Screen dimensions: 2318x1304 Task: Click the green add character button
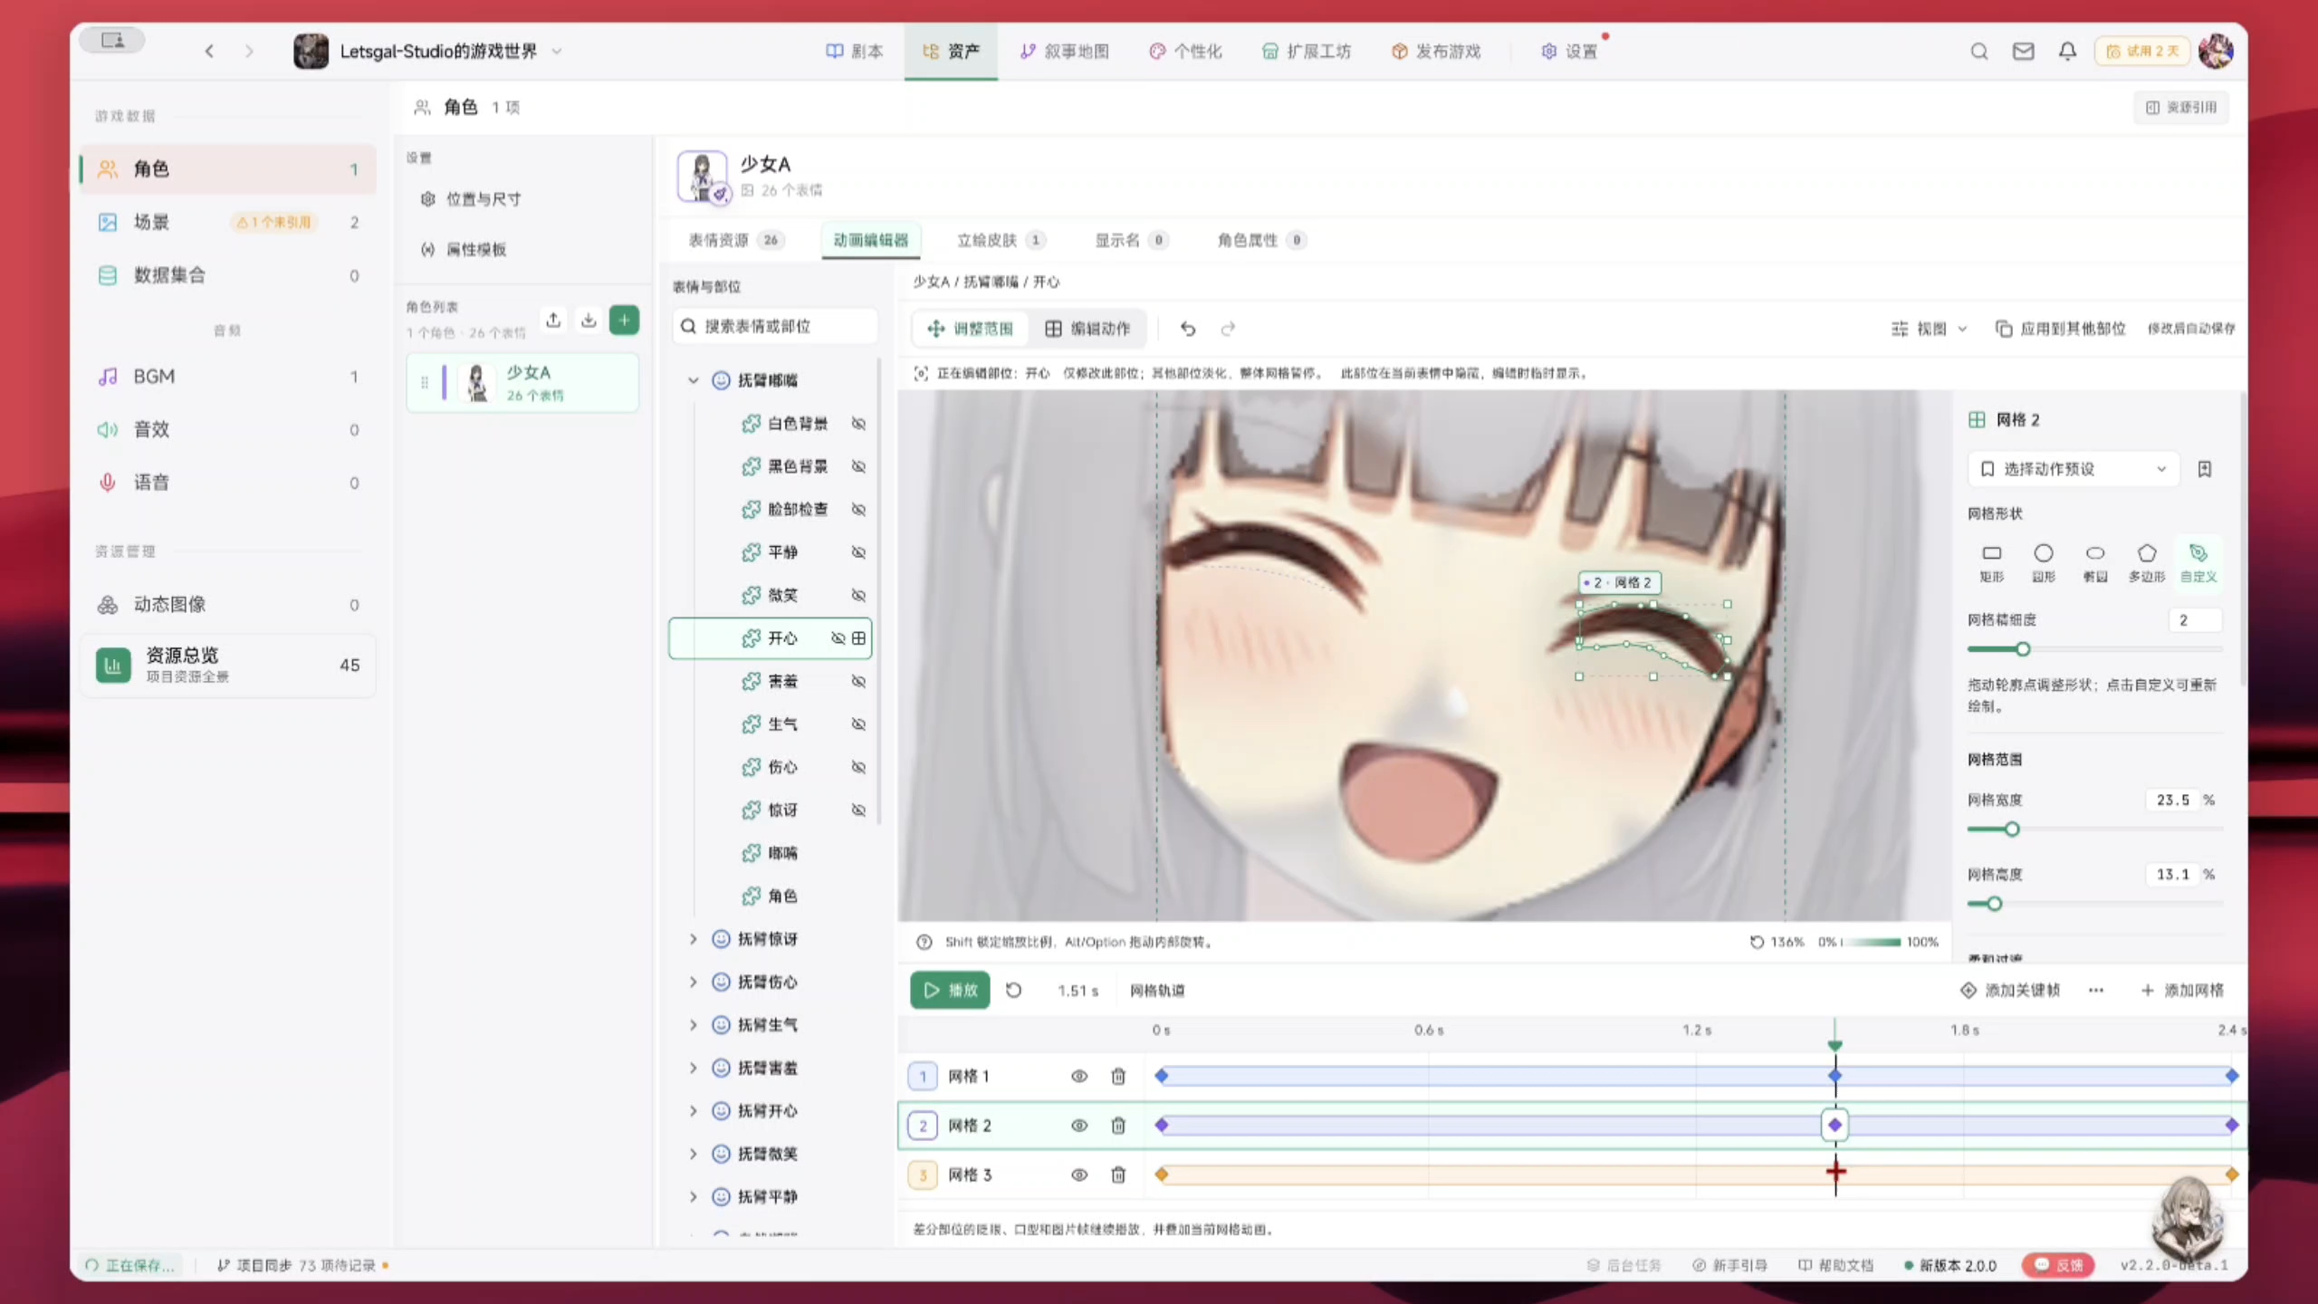point(624,320)
